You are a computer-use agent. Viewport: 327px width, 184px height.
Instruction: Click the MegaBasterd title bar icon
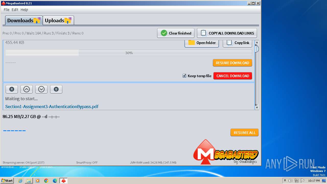(3, 3)
